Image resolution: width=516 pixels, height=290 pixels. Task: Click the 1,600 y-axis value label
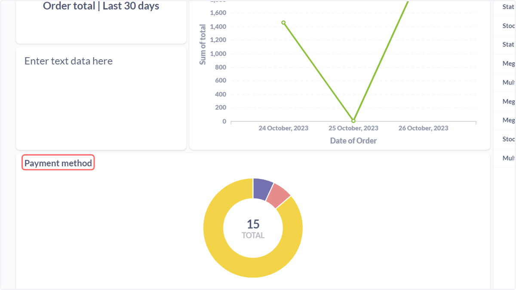pos(218,13)
